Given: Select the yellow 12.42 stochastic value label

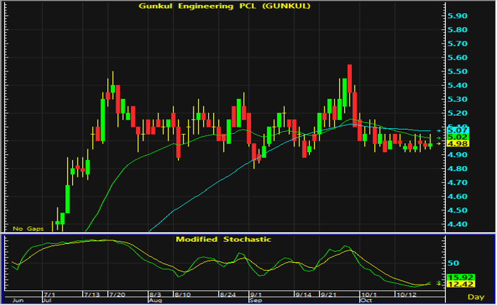Looking at the screenshot, I should coord(461,285).
